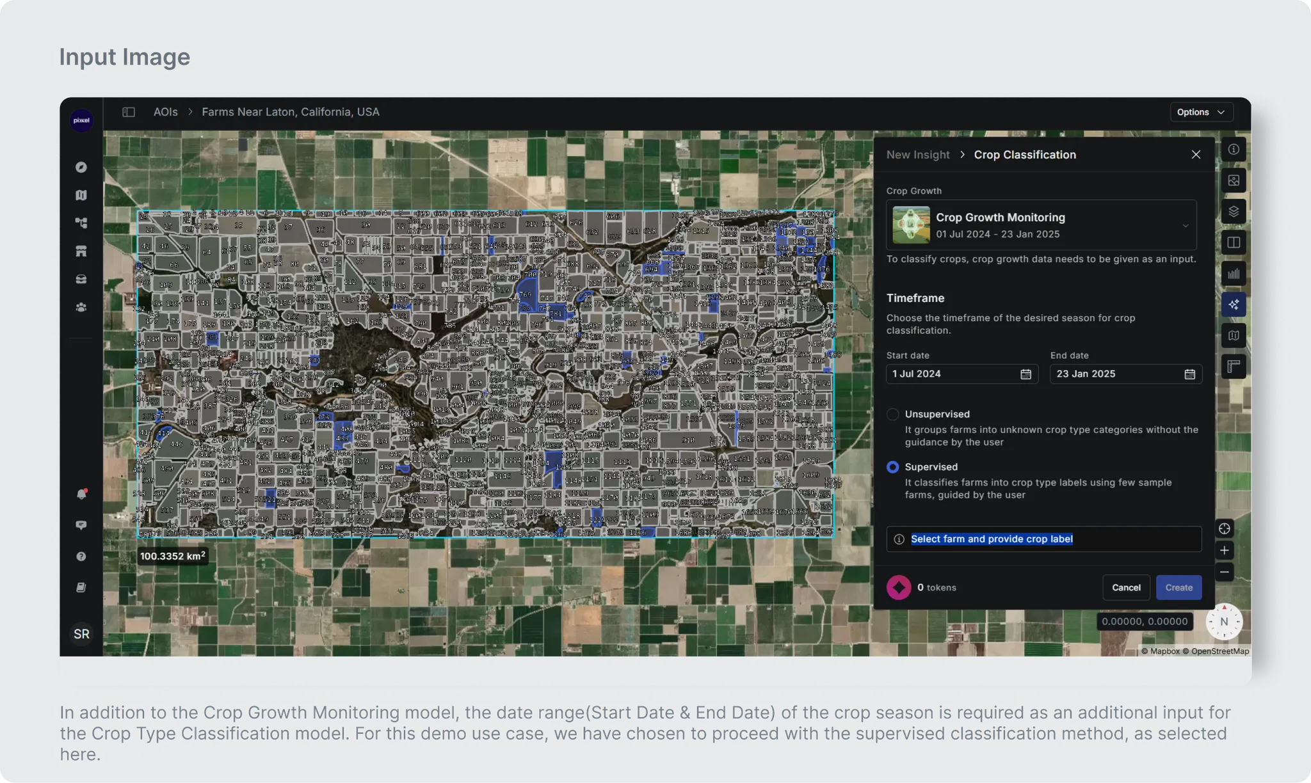Click the help question mark icon
Image resolution: width=1311 pixels, height=783 pixels.
[x=81, y=557]
